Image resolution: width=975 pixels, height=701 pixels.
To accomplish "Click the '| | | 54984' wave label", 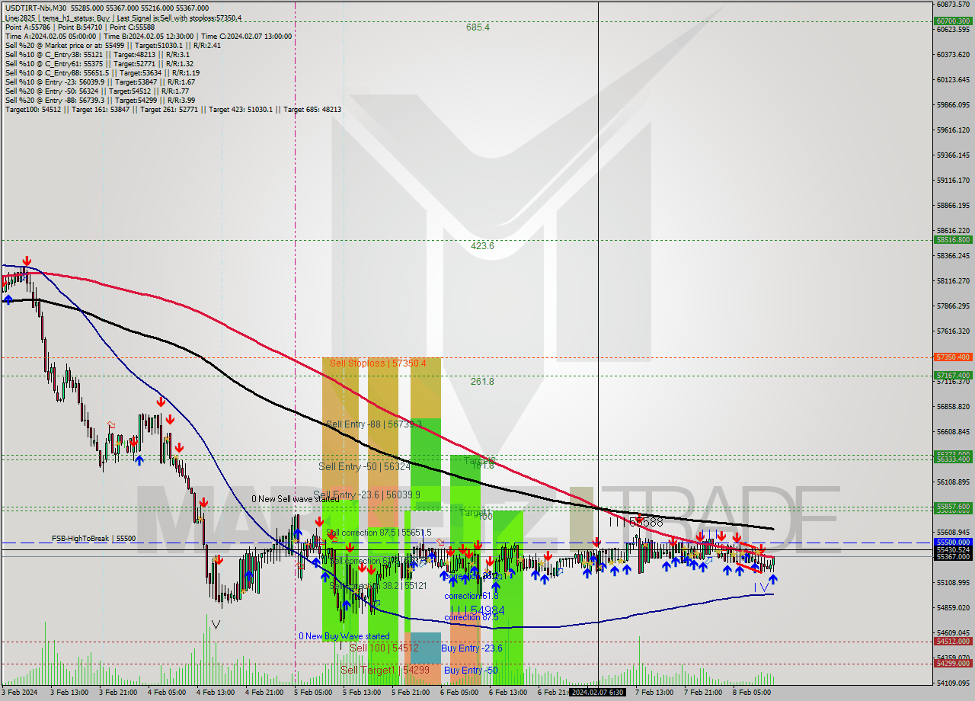I will point(478,610).
